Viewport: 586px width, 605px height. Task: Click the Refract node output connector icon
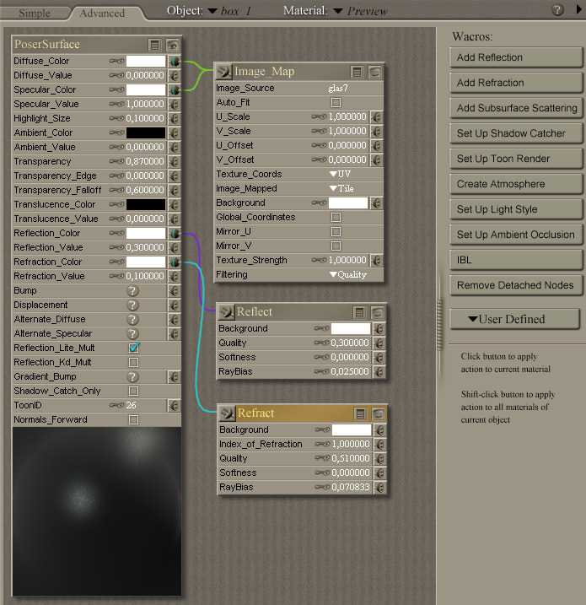tap(227, 413)
